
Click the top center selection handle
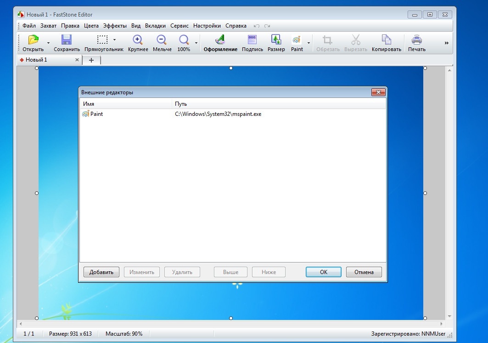click(x=231, y=68)
